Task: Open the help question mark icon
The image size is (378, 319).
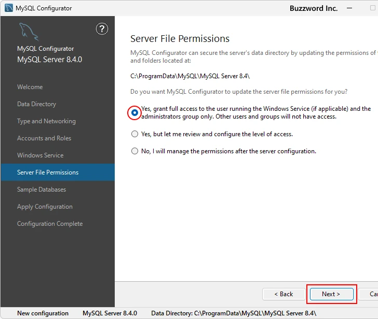Action: click(x=102, y=29)
